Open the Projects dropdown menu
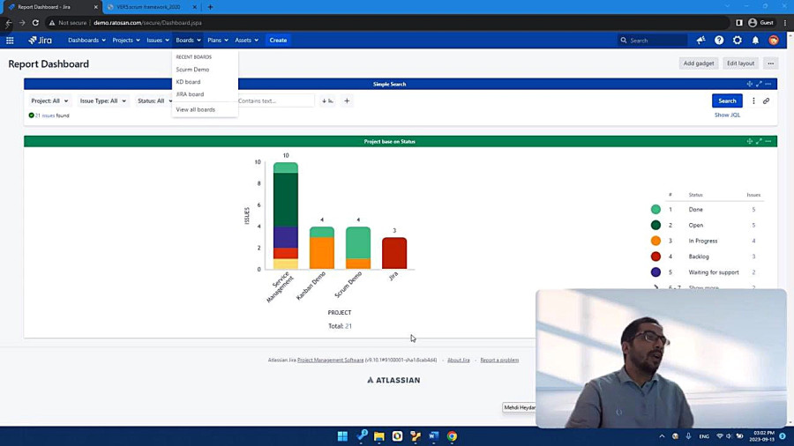This screenshot has height=446, width=794. [x=126, y=41]
